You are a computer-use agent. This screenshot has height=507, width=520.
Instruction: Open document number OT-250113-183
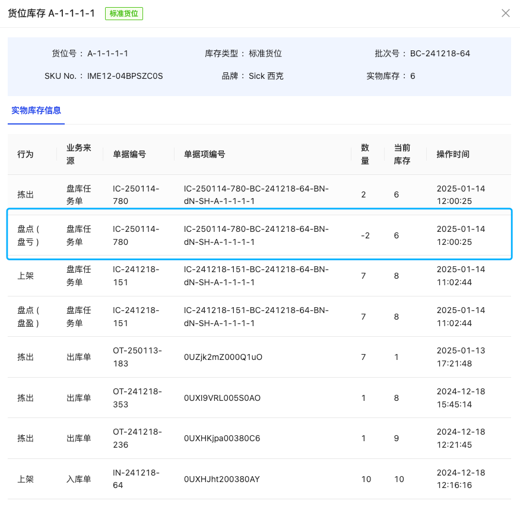coord(137,357)
